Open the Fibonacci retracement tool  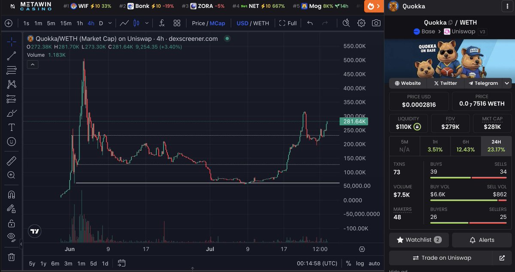click(x=12, y=70)
